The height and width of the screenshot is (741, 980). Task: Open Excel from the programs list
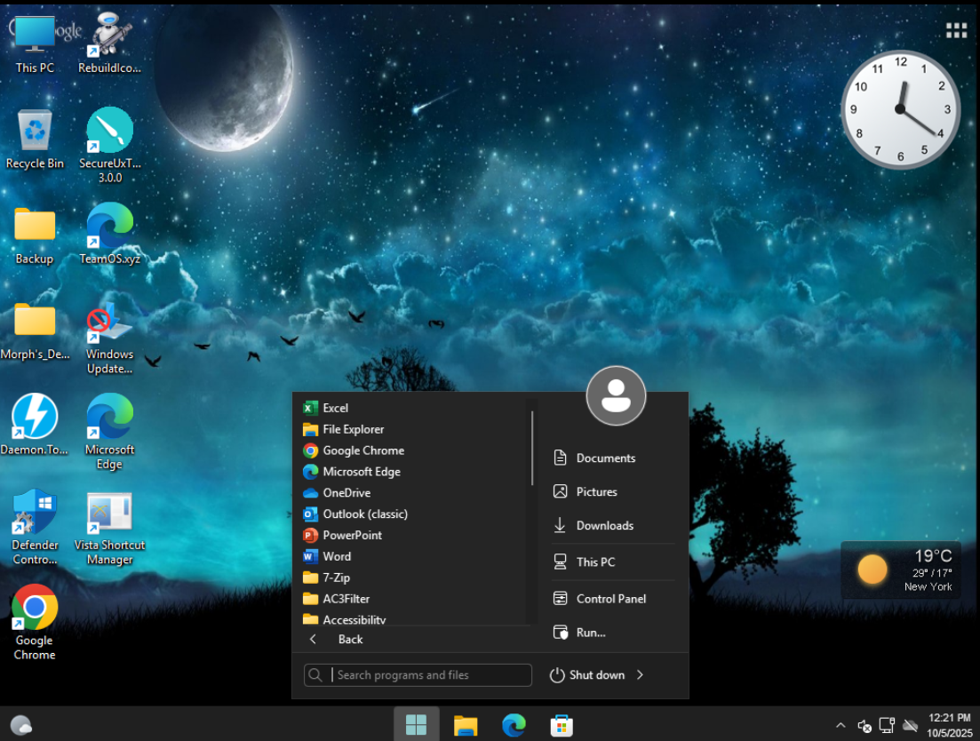[335, 408]
